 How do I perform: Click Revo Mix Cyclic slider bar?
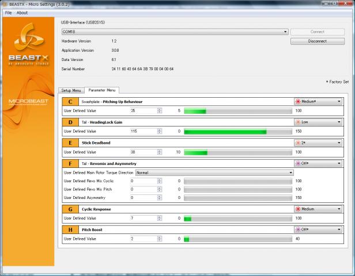238,181
